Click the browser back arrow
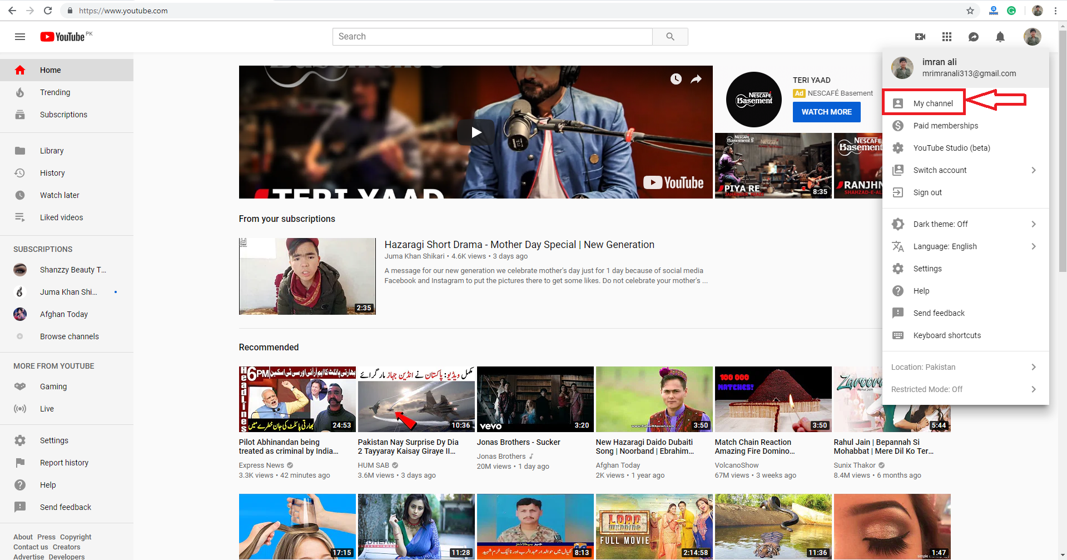The height and width of the screenshot is (560, 1067). pyautogui.click(x=12, y=11)
